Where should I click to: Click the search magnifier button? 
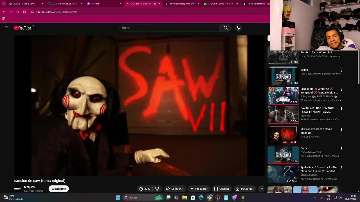226,28
